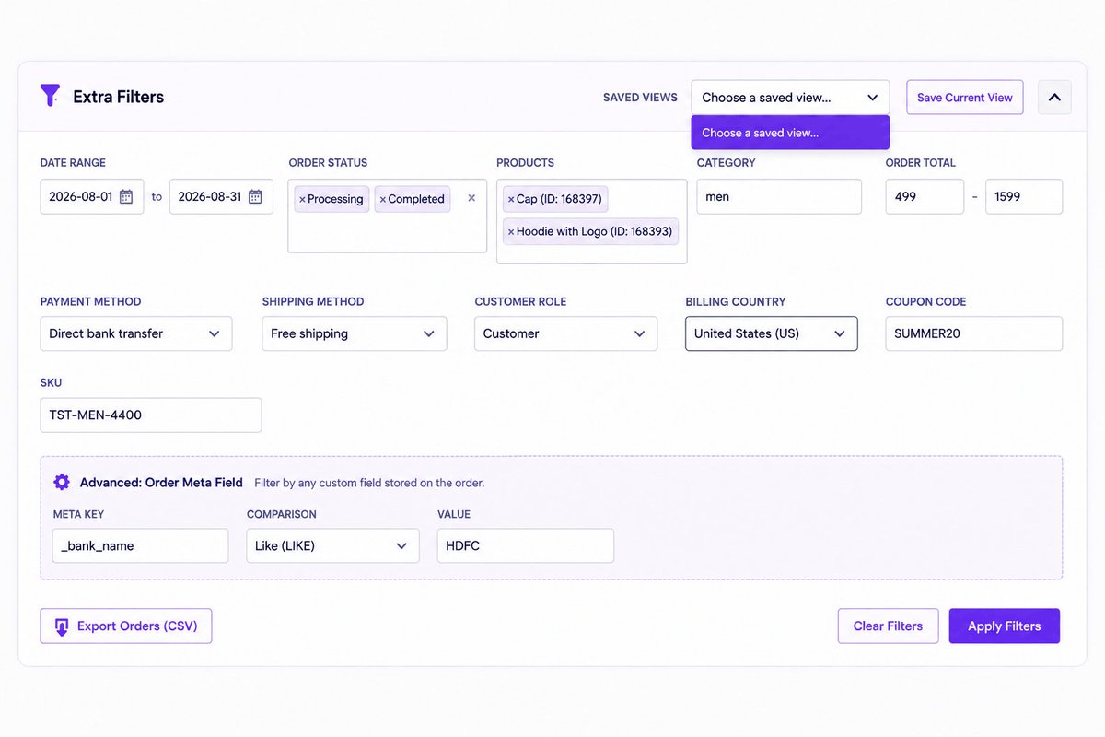The width and height of the screenshot is (1105, 737).
Task: Focus the Category field containing men
Action: click(779, 196)
